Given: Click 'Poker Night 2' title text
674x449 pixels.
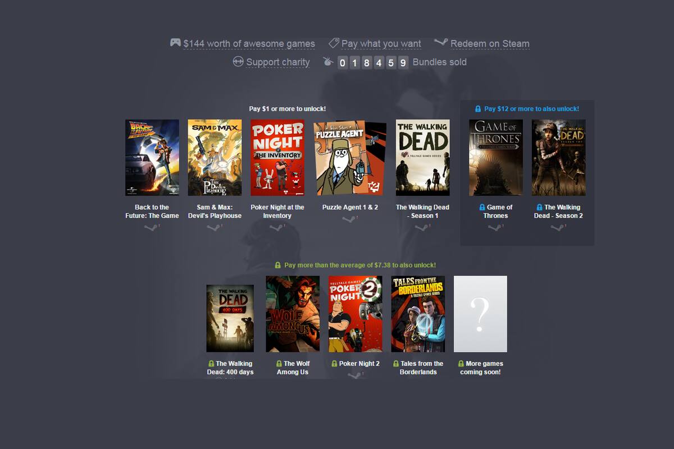Looking at the screenshot, I should (x=359, y=364).
